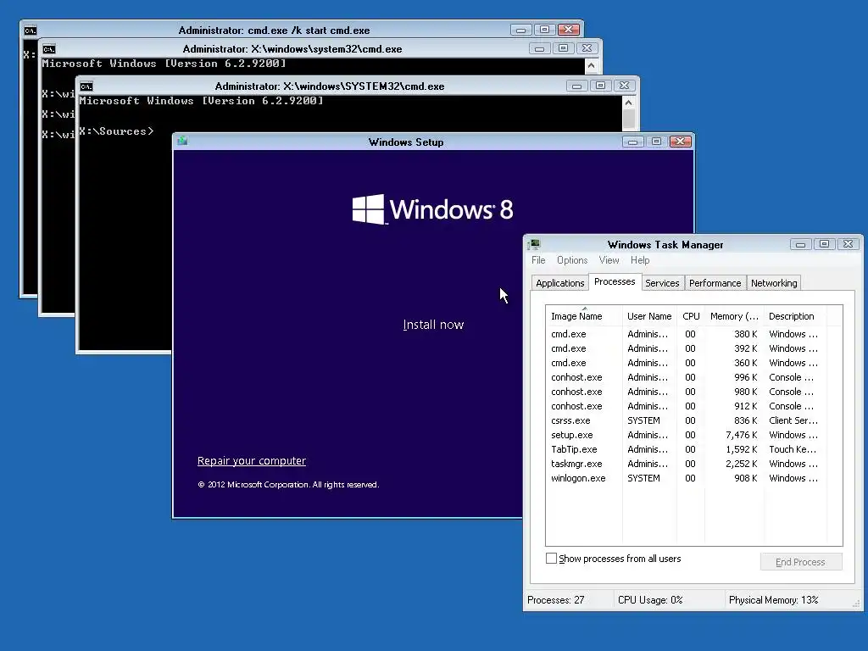This screenshot has width=868, height=651.
Task: Click CPU Usage: 0% in status bar
Action: (650, 600)
